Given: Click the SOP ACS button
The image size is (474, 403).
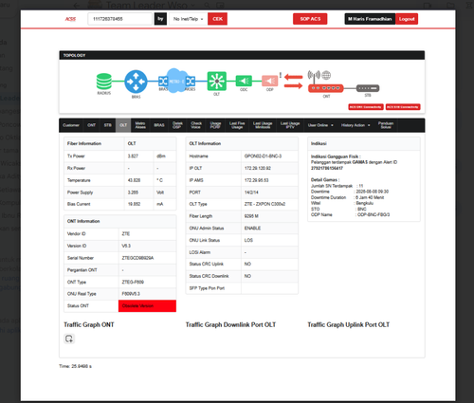Looking at the screenshot, I should tap(310, 19).
